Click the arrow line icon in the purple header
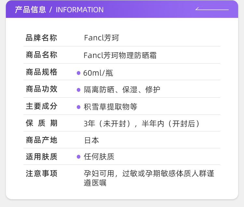The height and width of the screenshot is (207, 244). 212,9
